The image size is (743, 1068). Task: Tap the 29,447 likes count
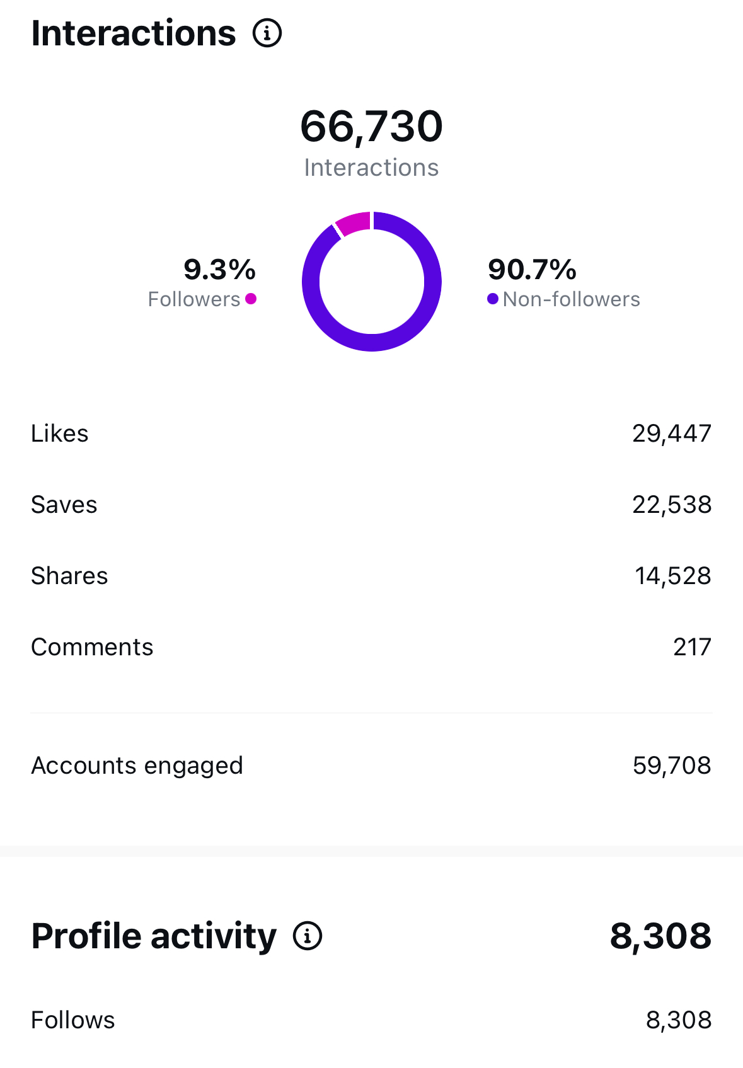click(x=672, y=434)
